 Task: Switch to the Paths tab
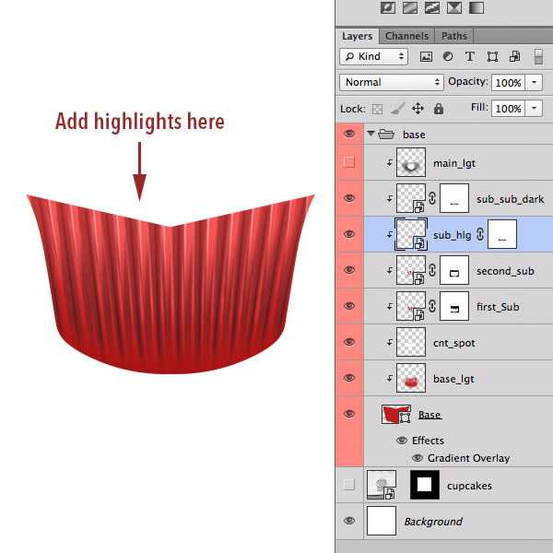coord(453,36)
